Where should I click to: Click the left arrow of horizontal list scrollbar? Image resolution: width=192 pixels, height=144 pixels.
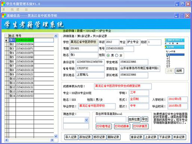(7, 140)
